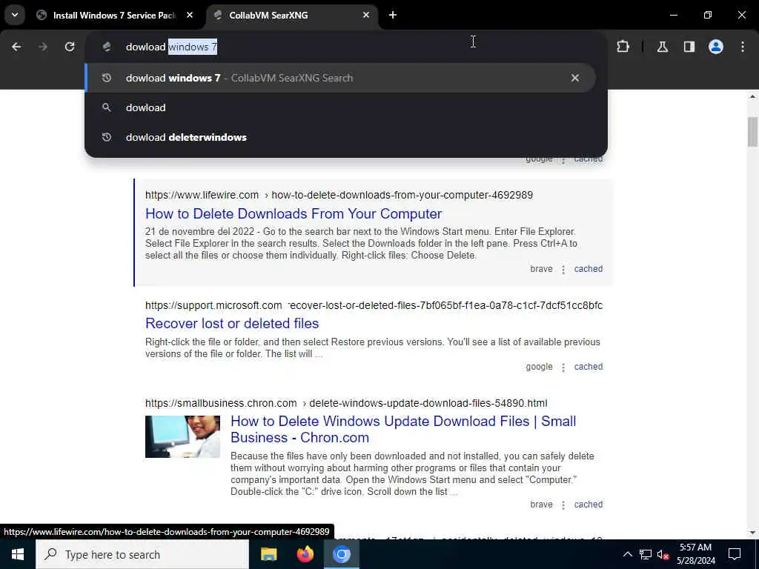Open 'Recover lost or deleted files' result
The height and width of the screenshot is (569, 759).
[x=232, y=323]
